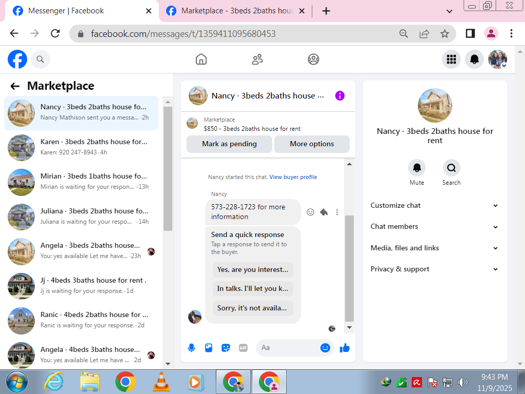This screenshot has width=525, height=394.
Task: Click the Facebook logo home icon
Action: tap(17, 60)
